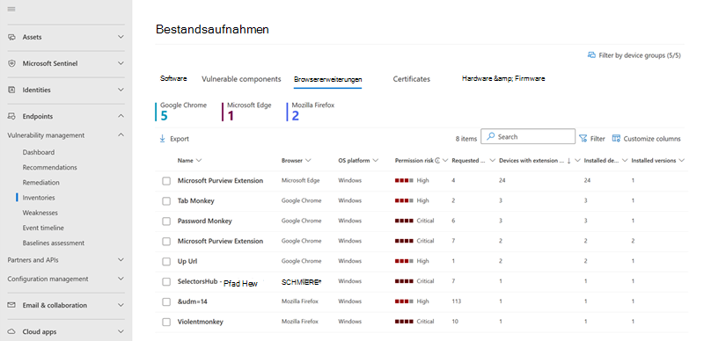
Task: Click the Email & collaboration envelope icon
Action: [12, 305]
